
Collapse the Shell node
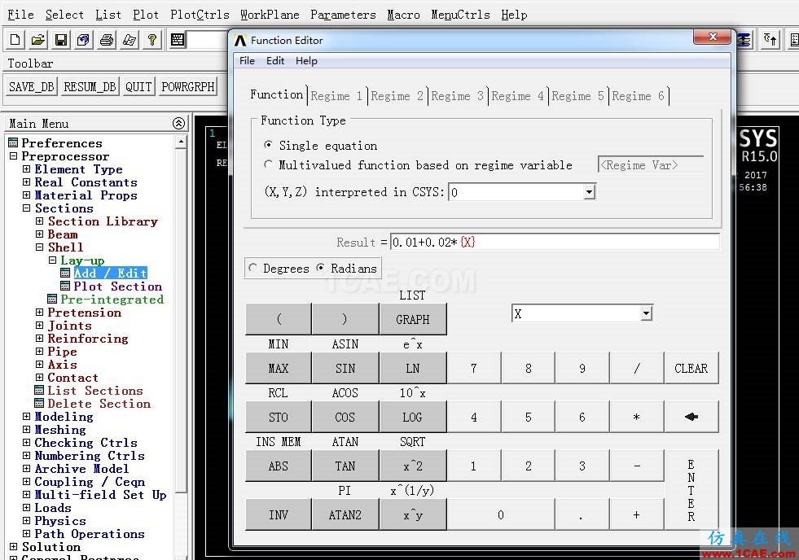pyautogui.click(x=39, y=247)
